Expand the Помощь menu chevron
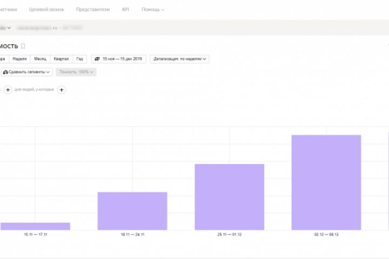The width and height of the screenshot is (389, 259). pos(163,10)
